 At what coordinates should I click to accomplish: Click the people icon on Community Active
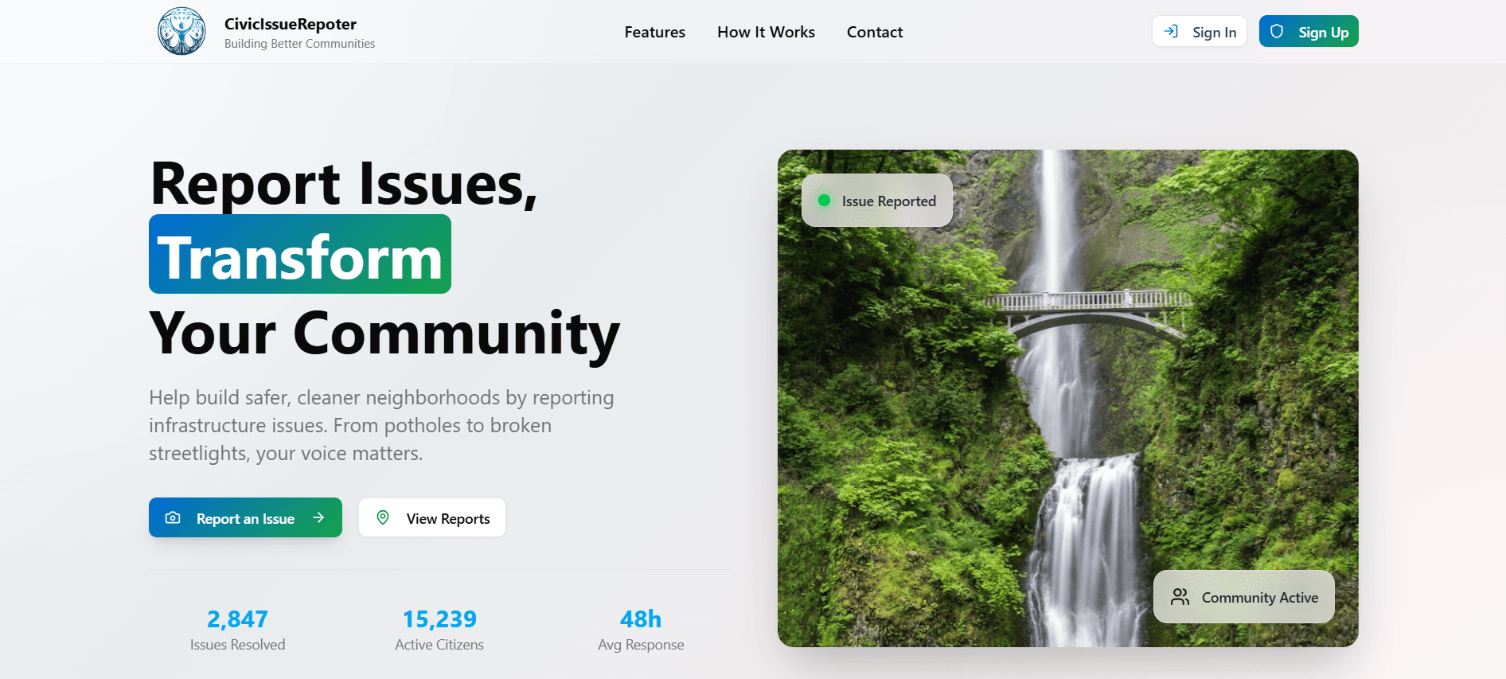pyautogui.click(x=1180, y=597)
